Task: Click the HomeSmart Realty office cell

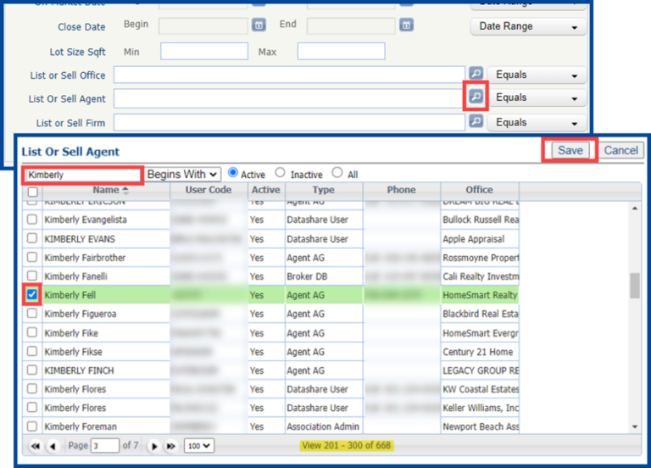Action: coord(480,295)
